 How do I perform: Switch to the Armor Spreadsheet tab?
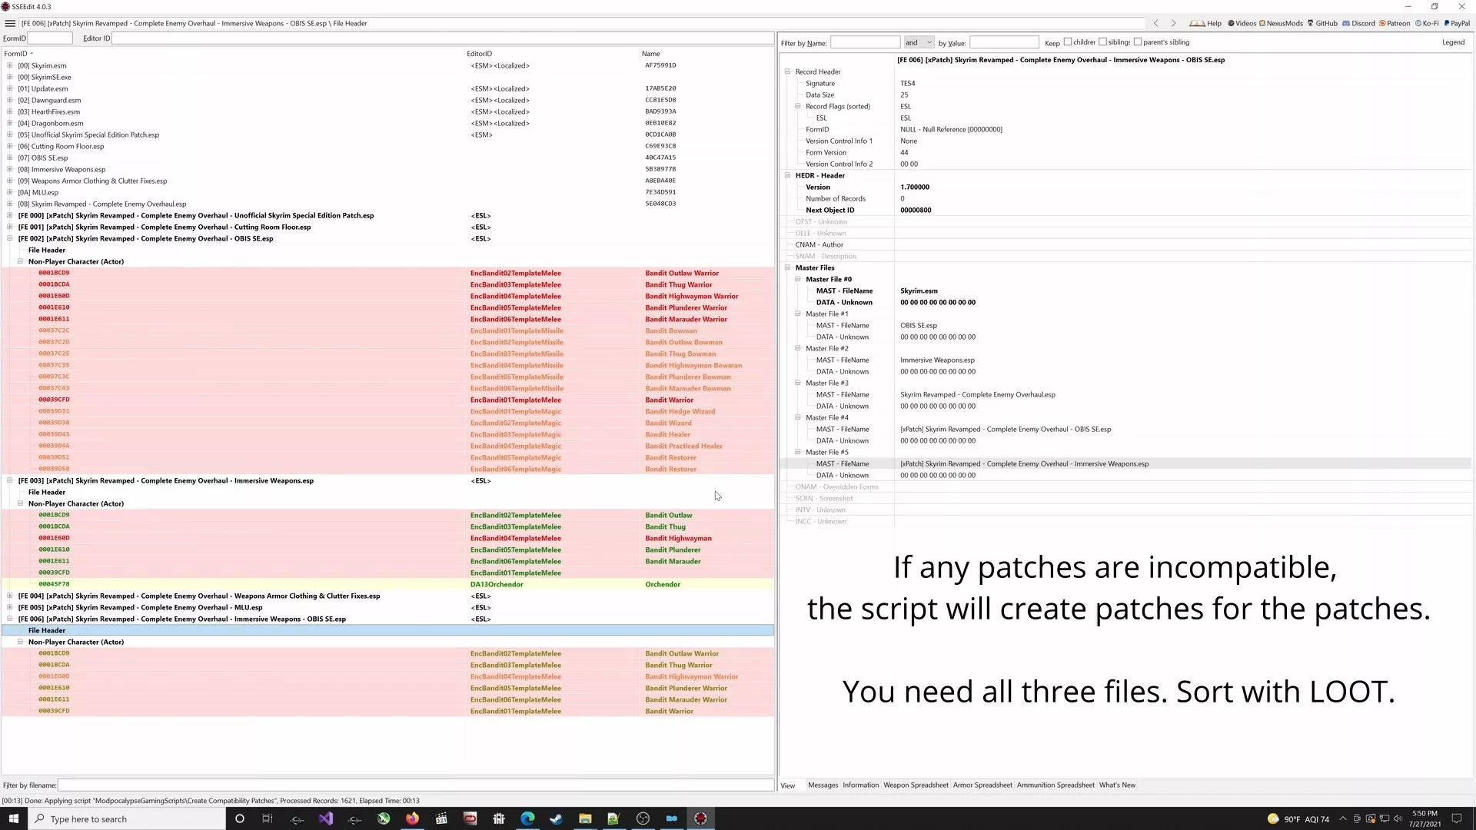(x=982, y=785)
